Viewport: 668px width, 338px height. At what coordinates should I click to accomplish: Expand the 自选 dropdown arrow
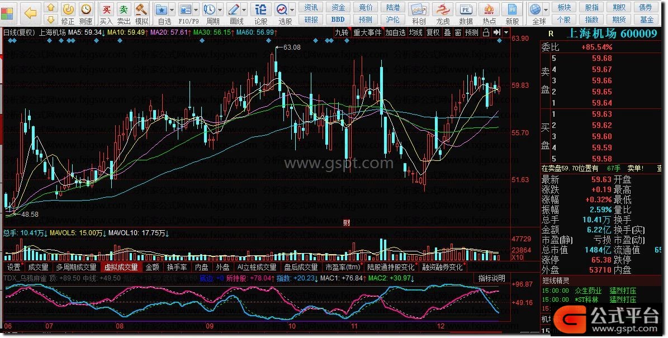(172, 9)
